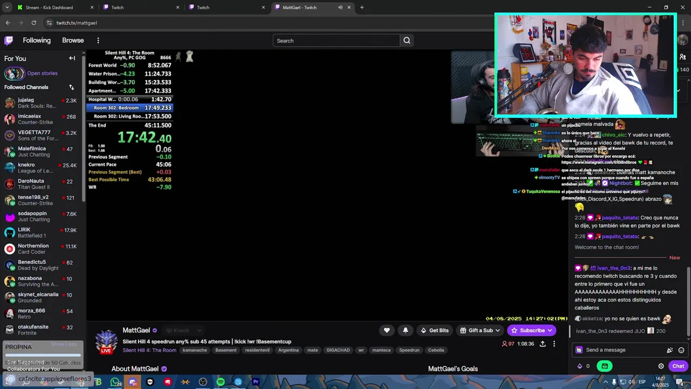Screen dimensions: 691x389
Task: Click the share stream upload icon
Action: tap(543, 344)
